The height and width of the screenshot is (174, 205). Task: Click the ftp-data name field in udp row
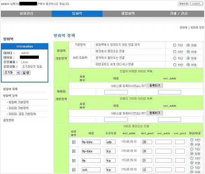point(91,142)
